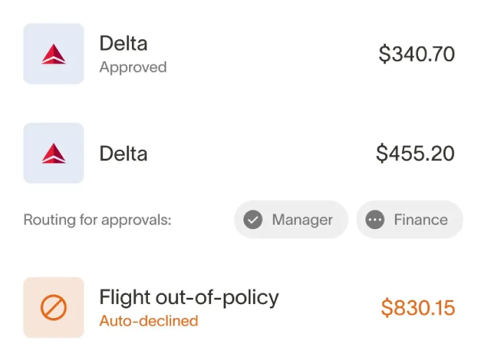Click the Approved status label

[x=133, y=67]
